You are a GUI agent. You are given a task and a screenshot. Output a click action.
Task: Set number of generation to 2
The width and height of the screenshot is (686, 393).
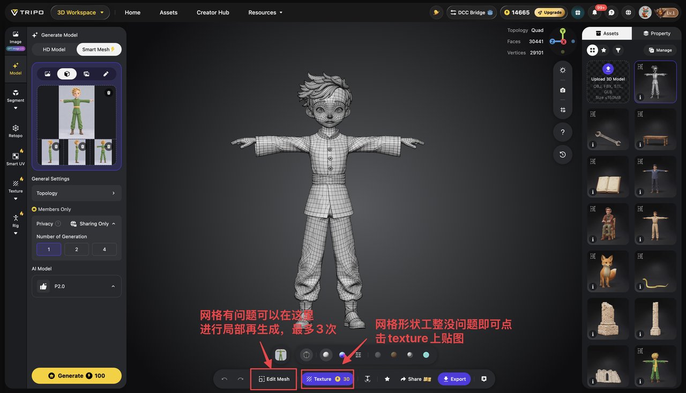[77, 249]
